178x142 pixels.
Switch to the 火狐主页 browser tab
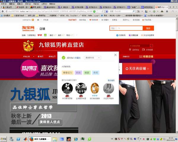pyautogui.click(x=8, y=7)
